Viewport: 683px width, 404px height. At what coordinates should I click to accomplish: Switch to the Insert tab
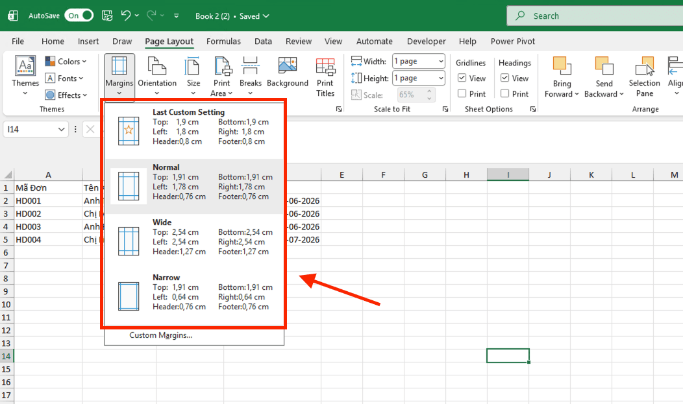[88, 42]
